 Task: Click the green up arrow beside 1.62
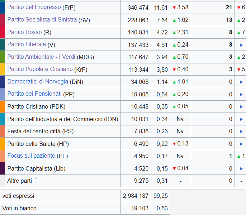pos(174,20)
